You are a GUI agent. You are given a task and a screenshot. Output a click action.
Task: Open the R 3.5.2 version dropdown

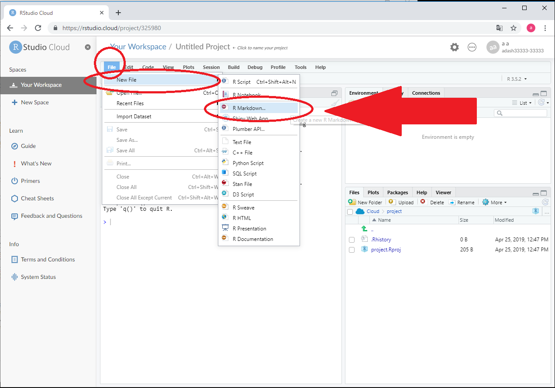(517, 79)
